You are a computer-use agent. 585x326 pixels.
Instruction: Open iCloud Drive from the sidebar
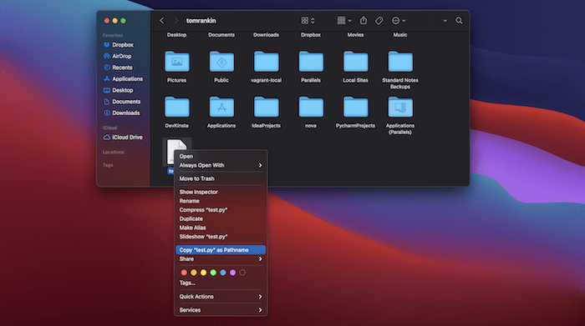point(127,138)
